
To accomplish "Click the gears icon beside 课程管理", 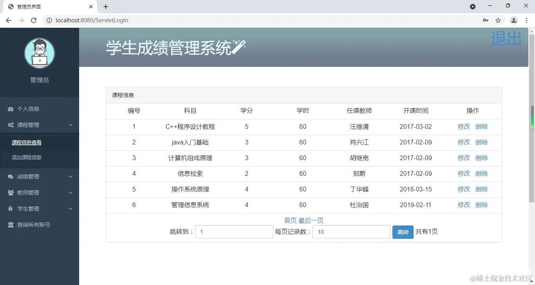I will click(11, 125).
